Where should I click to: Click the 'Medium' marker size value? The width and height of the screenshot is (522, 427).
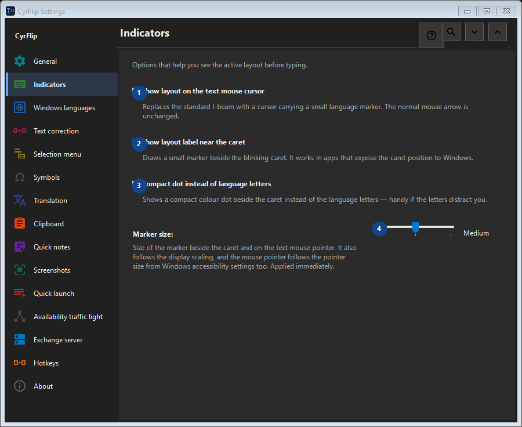click(476, 233)
